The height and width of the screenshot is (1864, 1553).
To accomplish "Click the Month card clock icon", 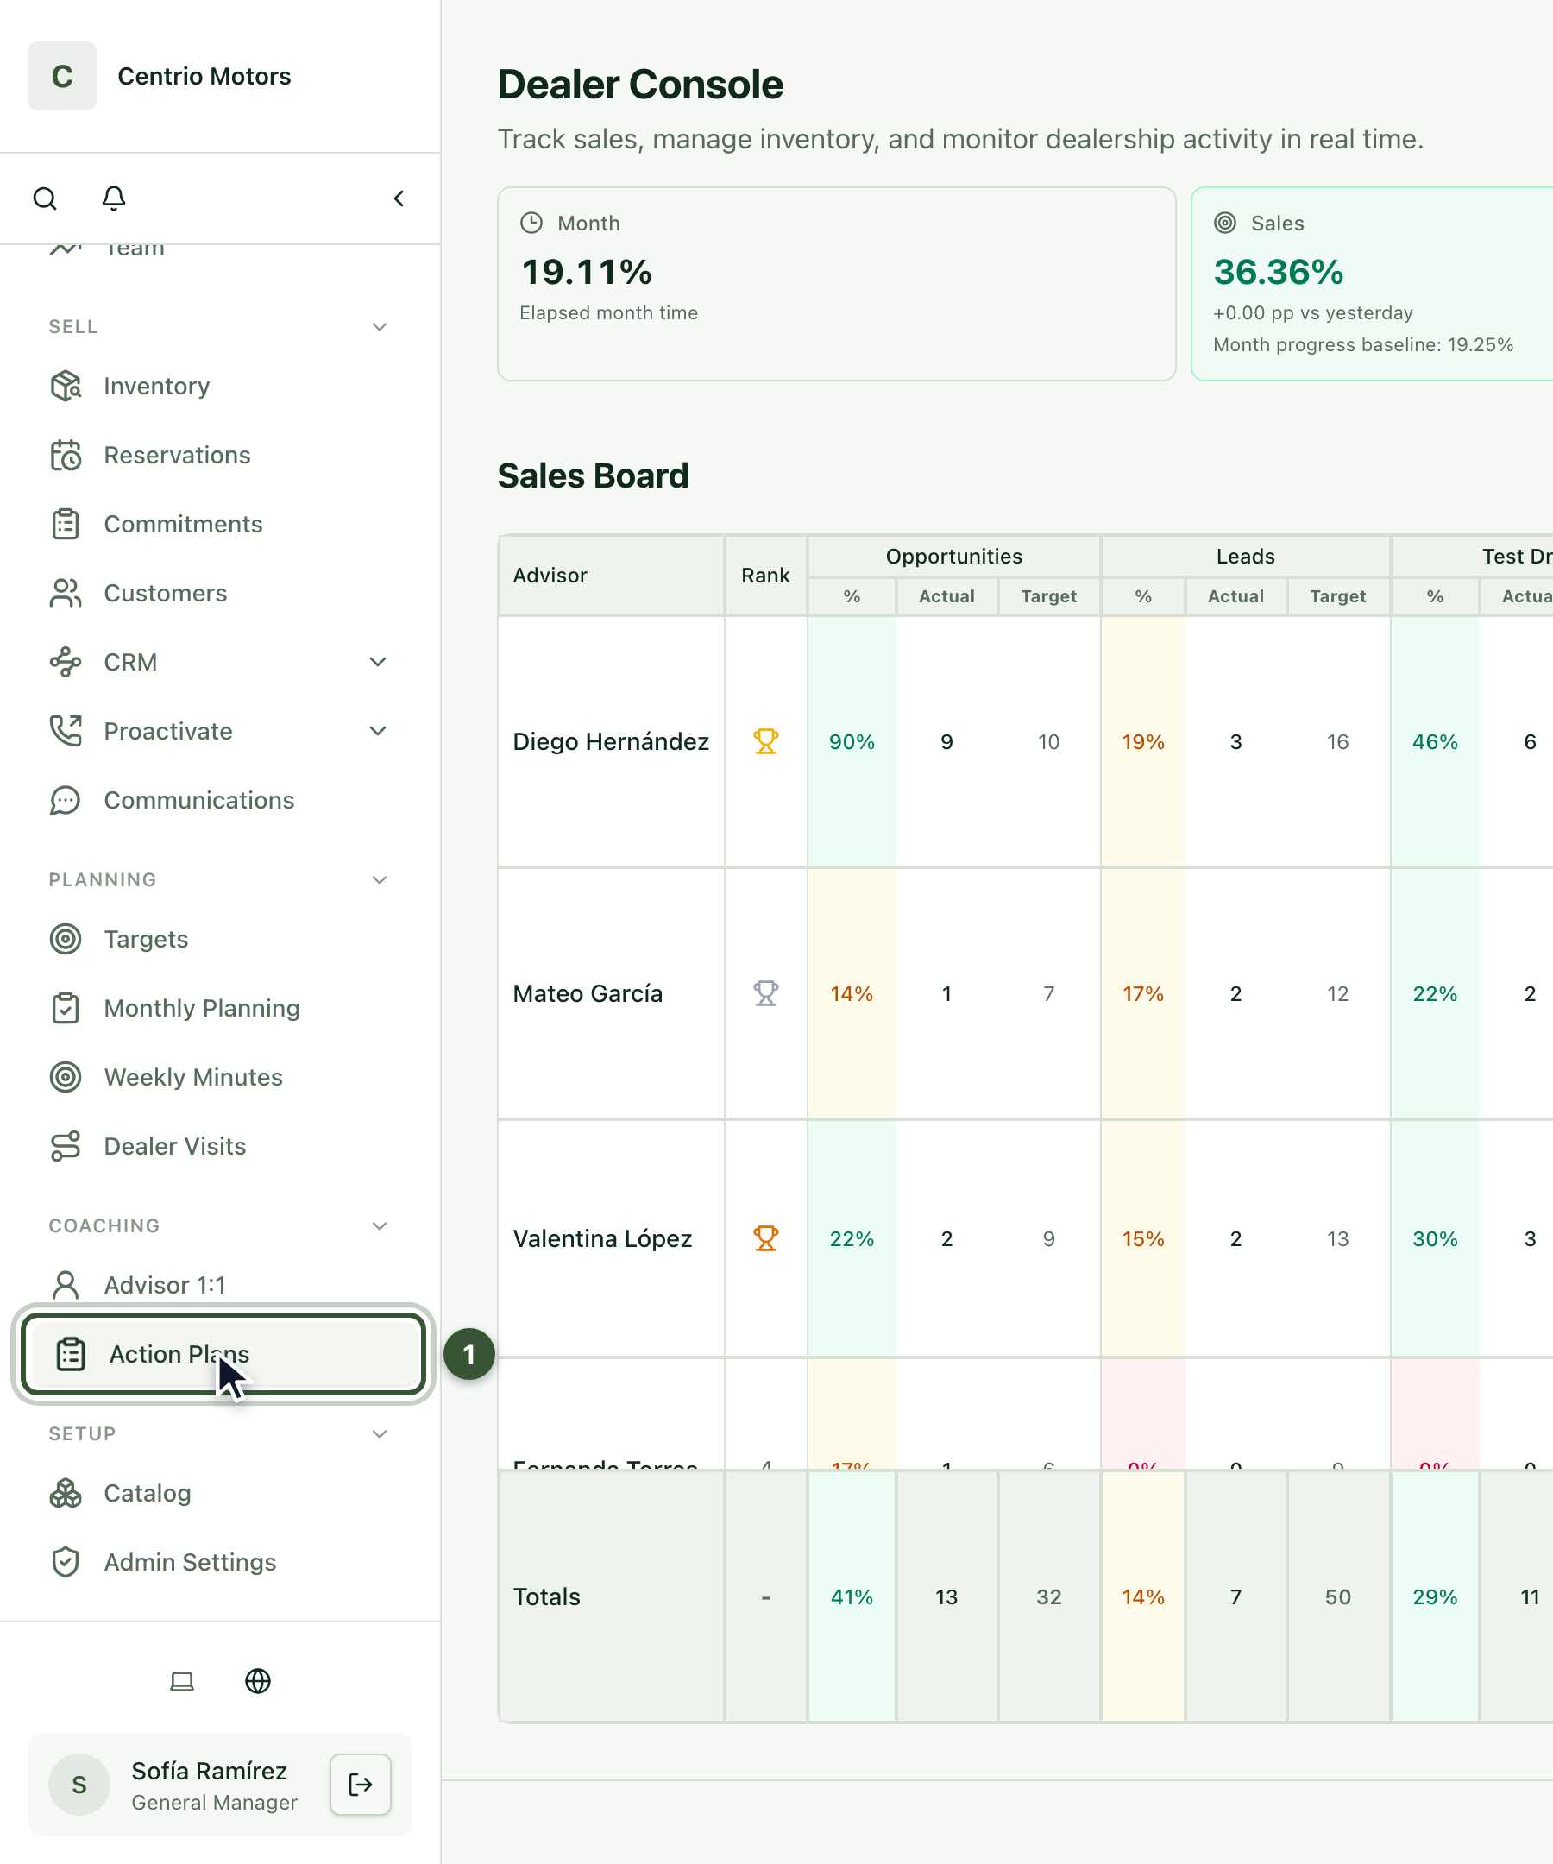I will (x=531, y=223).
